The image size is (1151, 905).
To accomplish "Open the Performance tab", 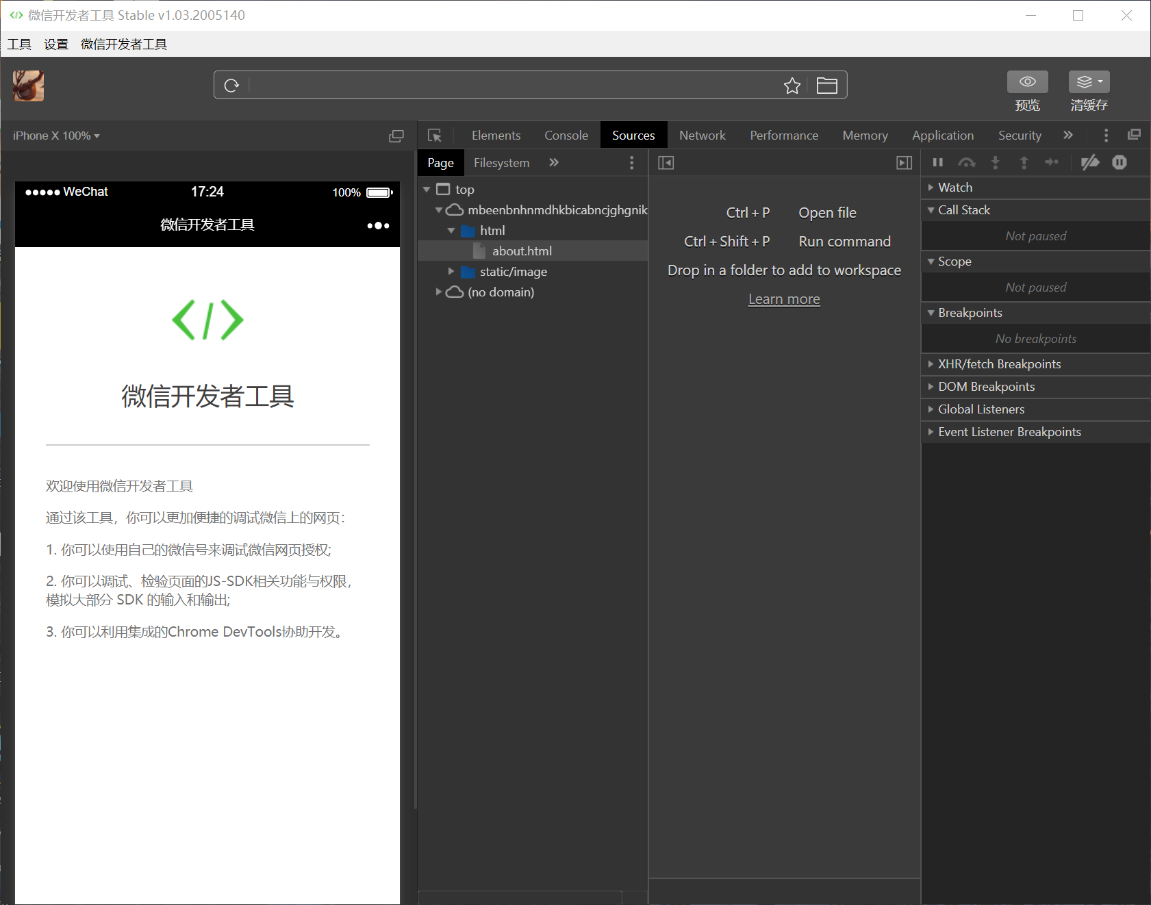I will (x=784, y=136).
